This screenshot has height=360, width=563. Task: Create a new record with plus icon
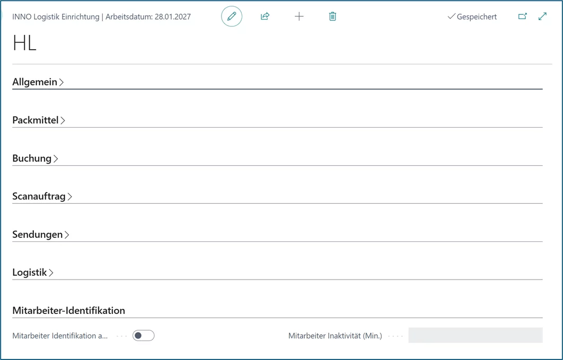point(299,16)
